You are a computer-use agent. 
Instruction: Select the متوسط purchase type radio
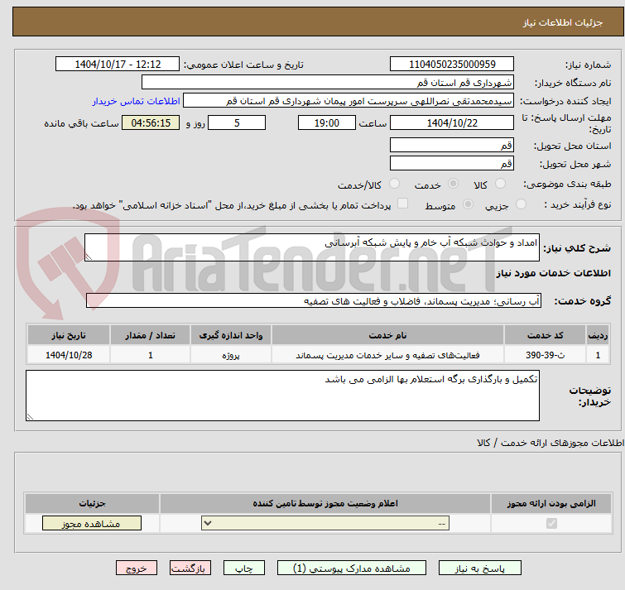pyautogui.click(x=468, y=204)
